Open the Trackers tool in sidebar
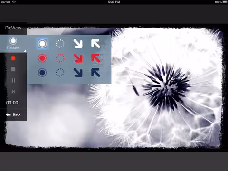This screenshot has height=171, width=228. pos(13,44)
